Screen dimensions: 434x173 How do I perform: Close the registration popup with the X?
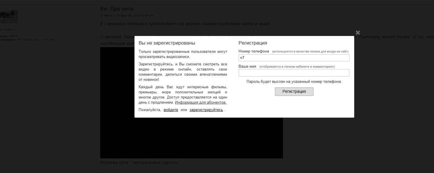click(x=358, y=33)
